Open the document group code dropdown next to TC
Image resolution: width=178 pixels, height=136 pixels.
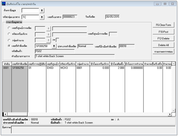coord(42,17)
